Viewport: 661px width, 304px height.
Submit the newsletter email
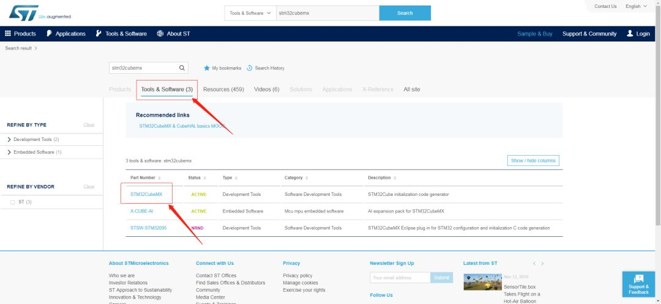tap(441, 278)
